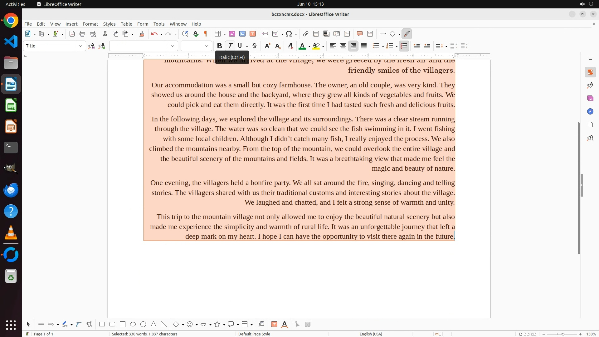
Task: Click English (USA) language in status bar
Action: click(x=371, y=334)
